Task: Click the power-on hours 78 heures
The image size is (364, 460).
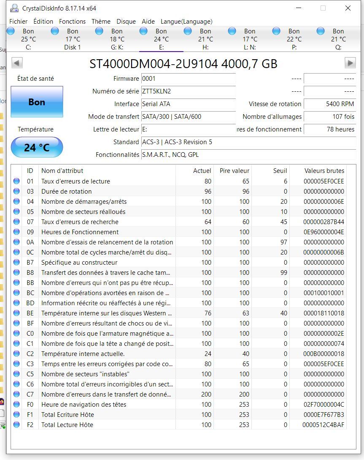Action: coord(330,129)
